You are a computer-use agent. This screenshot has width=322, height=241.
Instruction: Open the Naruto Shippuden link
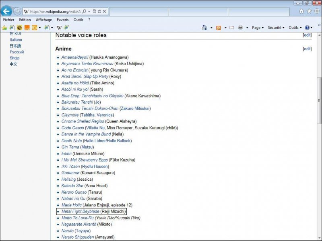78,237
